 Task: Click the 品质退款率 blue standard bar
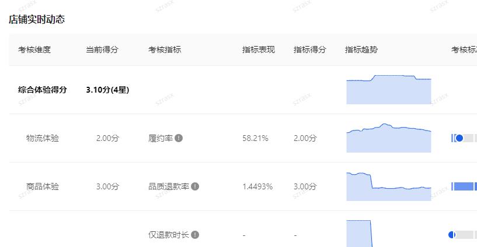click(463, 186)
